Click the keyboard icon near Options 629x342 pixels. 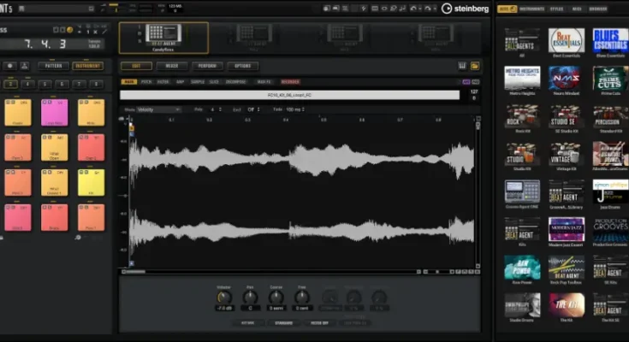(x=462, y=65)
